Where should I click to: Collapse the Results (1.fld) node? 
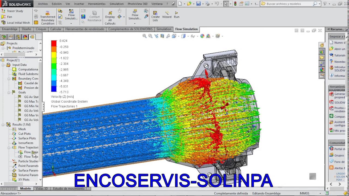point(3,124)
